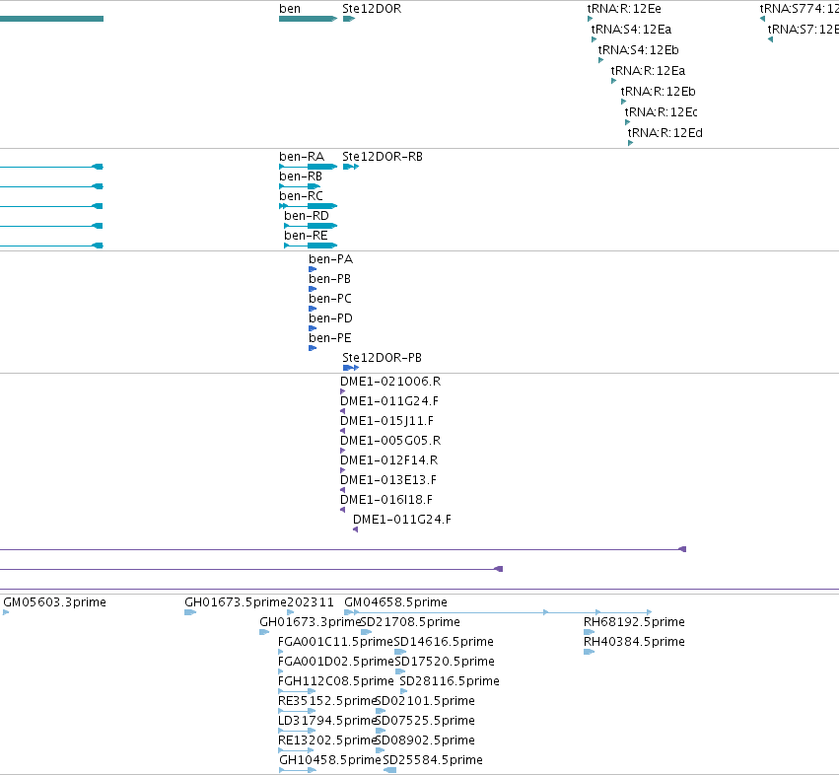The width and height of the screenshot is (839, 775).
Task: Click the tRNA:S774 label at top right
Action: 799,9
